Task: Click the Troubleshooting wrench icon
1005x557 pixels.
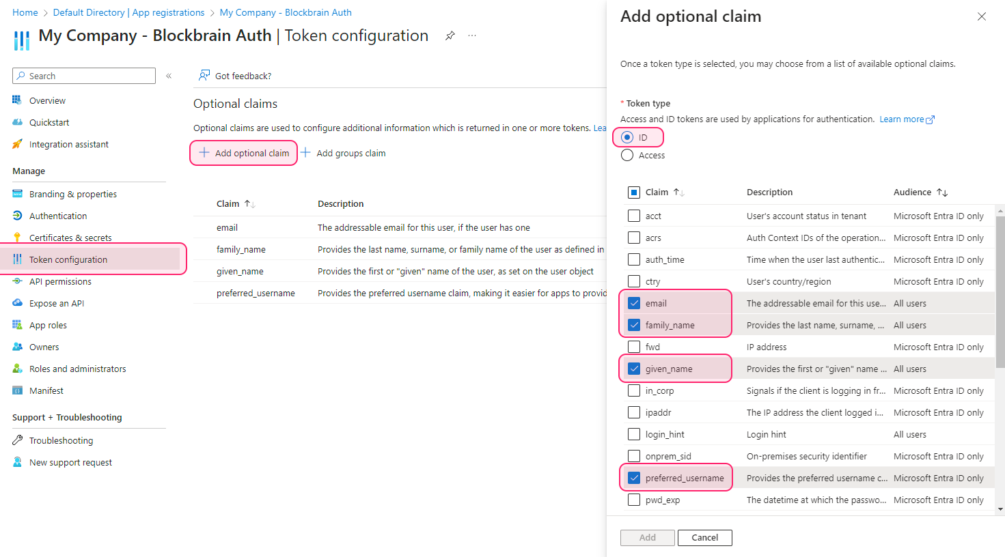Action: point(17,440)
